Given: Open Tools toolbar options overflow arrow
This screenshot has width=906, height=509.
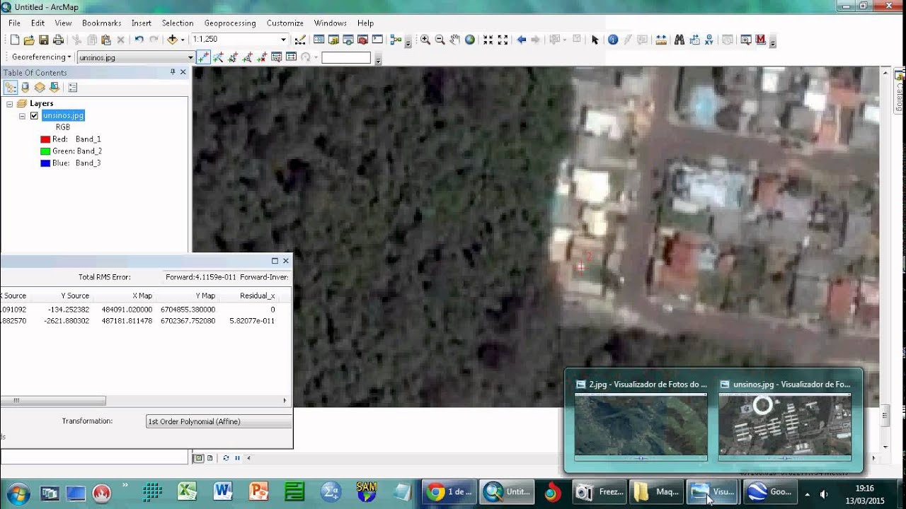Looking at the screenshot, I should (772, 42).
